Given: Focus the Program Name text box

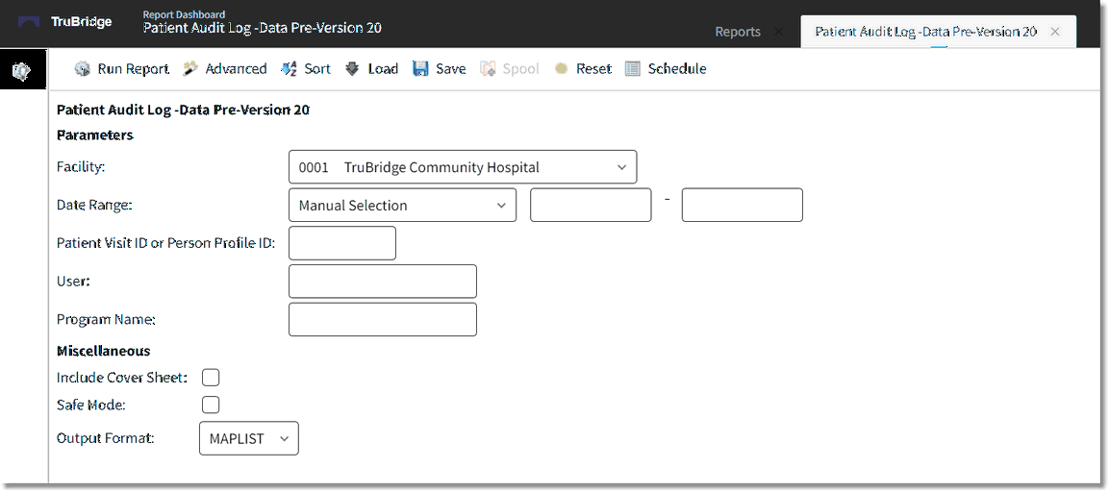Looking at the screenshot, I should coord(382,320).
